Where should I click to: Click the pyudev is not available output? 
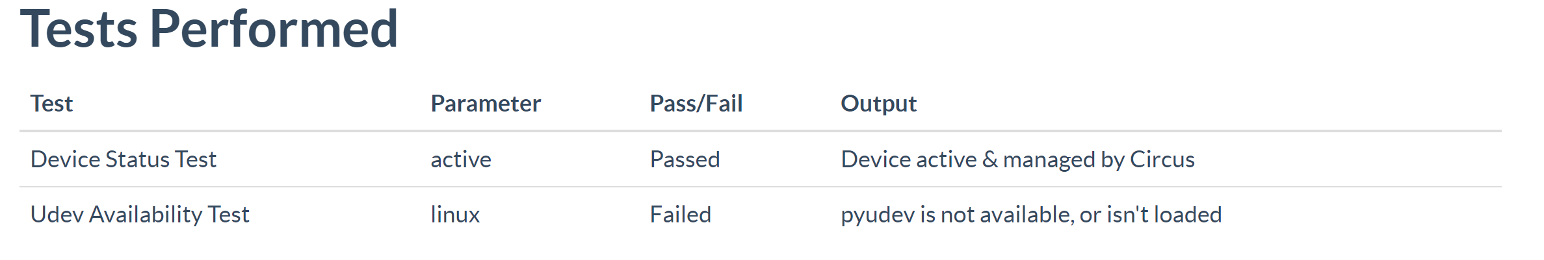click(1031, 215)
